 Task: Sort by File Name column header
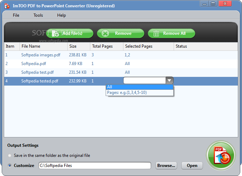coord(44,46)
